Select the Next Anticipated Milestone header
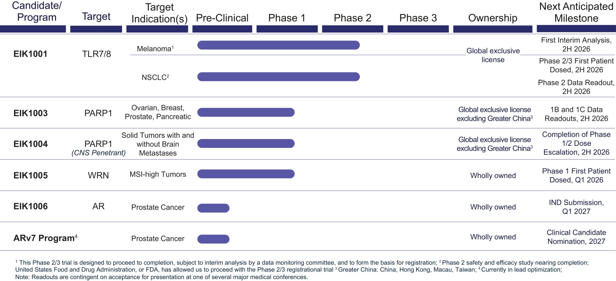This screenshot has height=281, width=616. coord(576,12)
